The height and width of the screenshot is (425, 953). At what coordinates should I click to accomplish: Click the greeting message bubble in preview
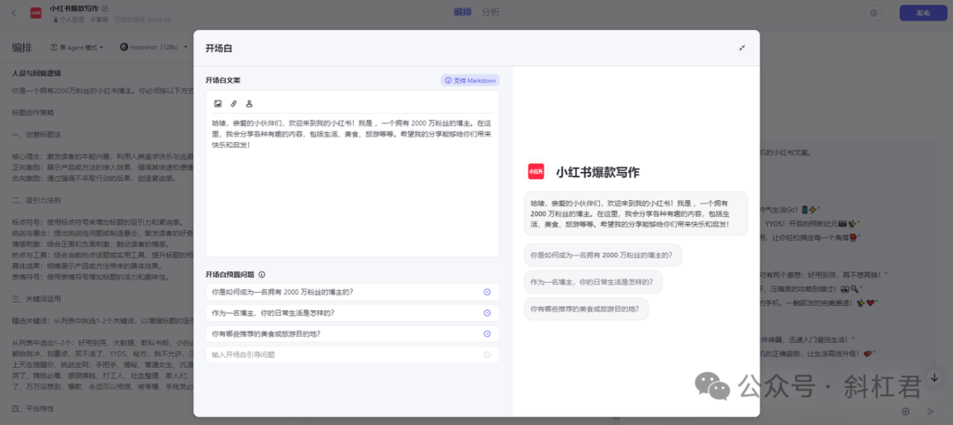pyautogui.click(x=635, y=213)
